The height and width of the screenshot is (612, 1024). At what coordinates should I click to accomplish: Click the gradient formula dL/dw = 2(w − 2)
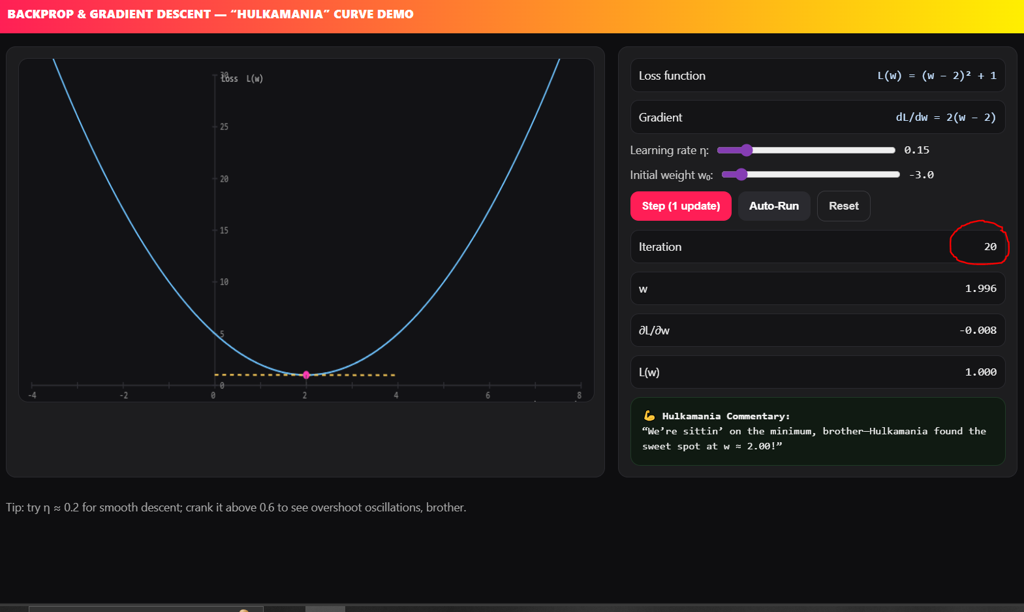click(x=946, y=118)
